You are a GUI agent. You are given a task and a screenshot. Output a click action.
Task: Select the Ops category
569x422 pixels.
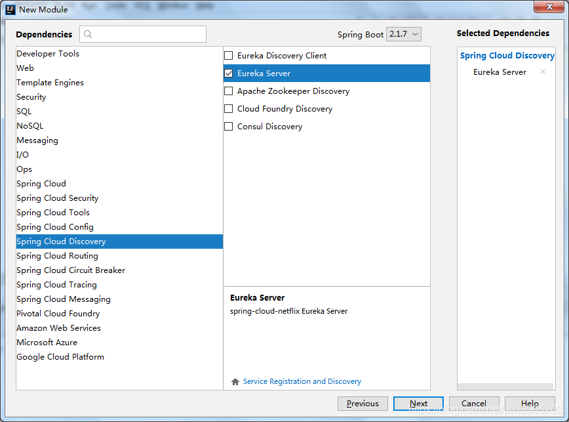[x=119, y=169]
